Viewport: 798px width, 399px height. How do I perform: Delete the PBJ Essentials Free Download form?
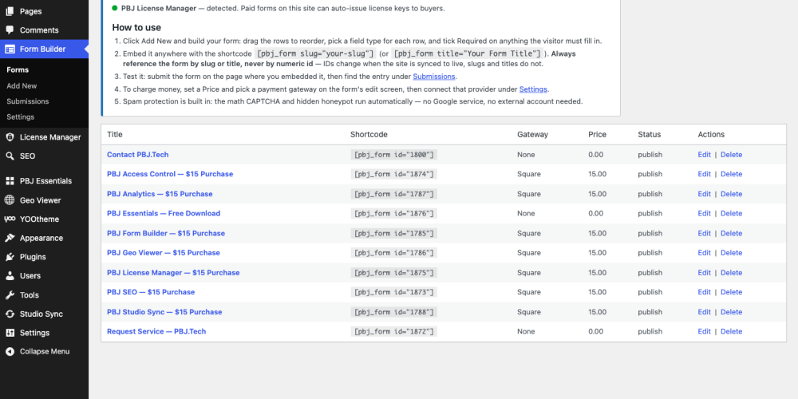point(731,213)
